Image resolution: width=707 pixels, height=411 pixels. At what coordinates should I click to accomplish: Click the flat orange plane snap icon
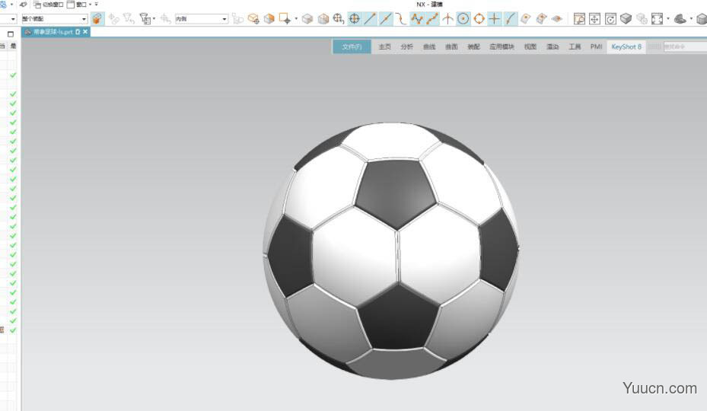click(557, 19)
